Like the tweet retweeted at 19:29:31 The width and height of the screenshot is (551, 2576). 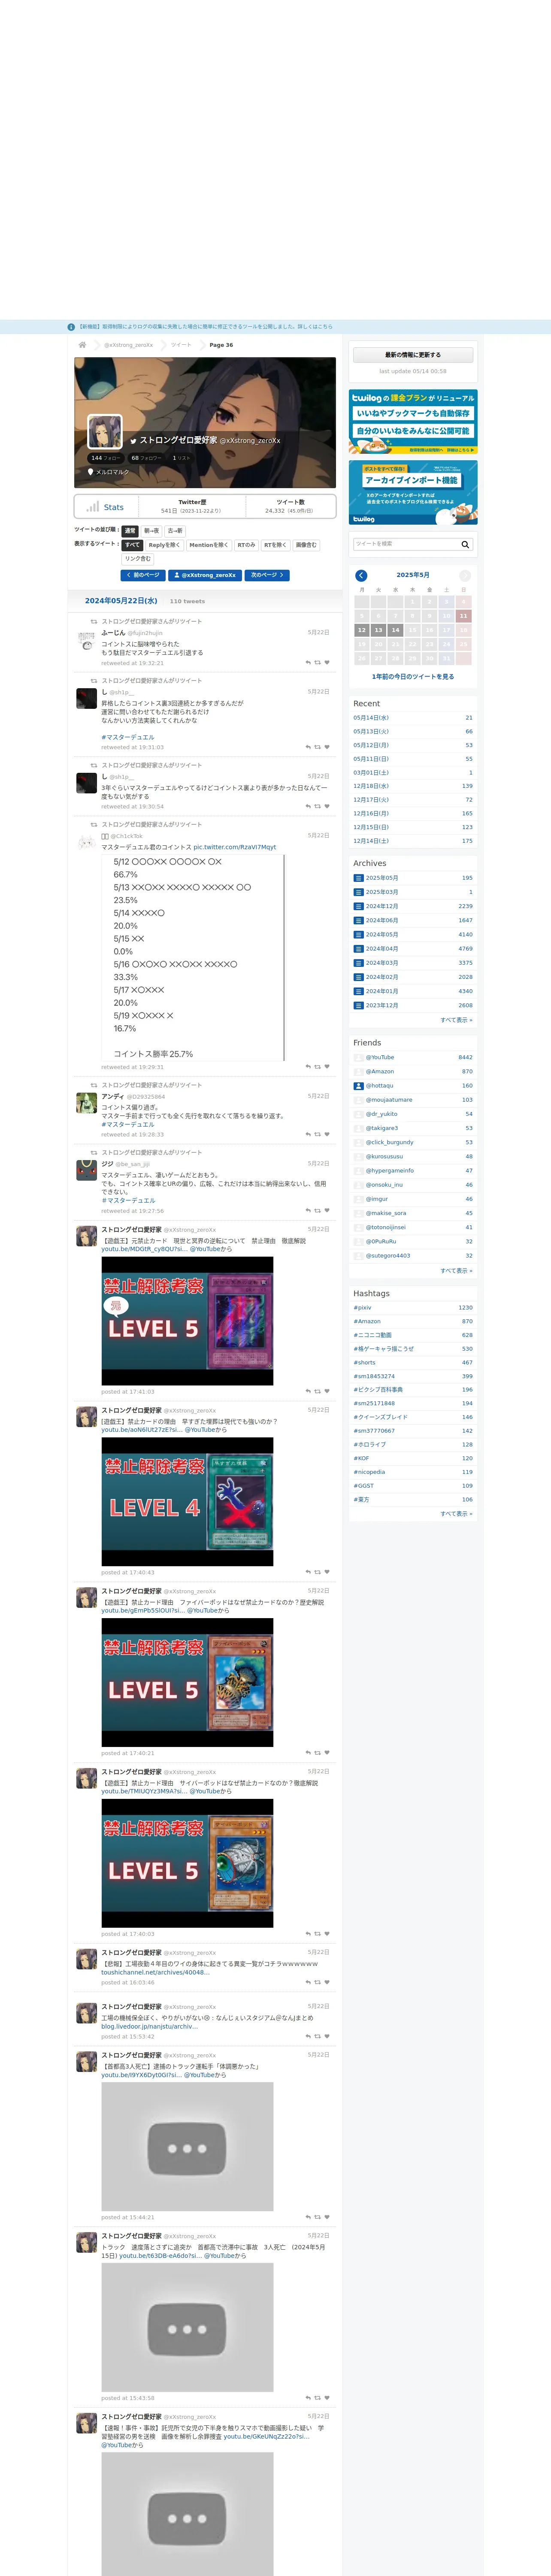[326, 1067]
